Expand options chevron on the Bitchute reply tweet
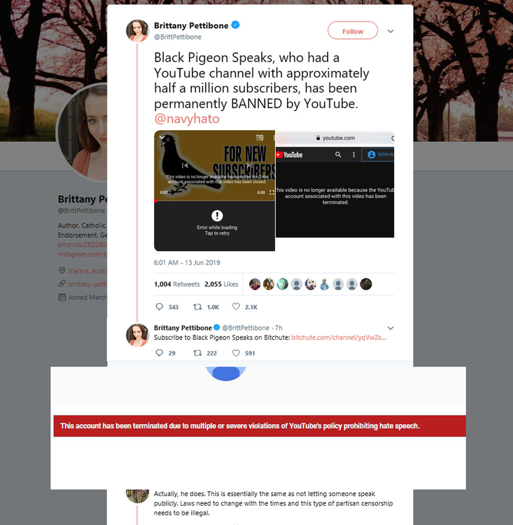The height and width of the screenshot is (525, 513). (391, 328)
